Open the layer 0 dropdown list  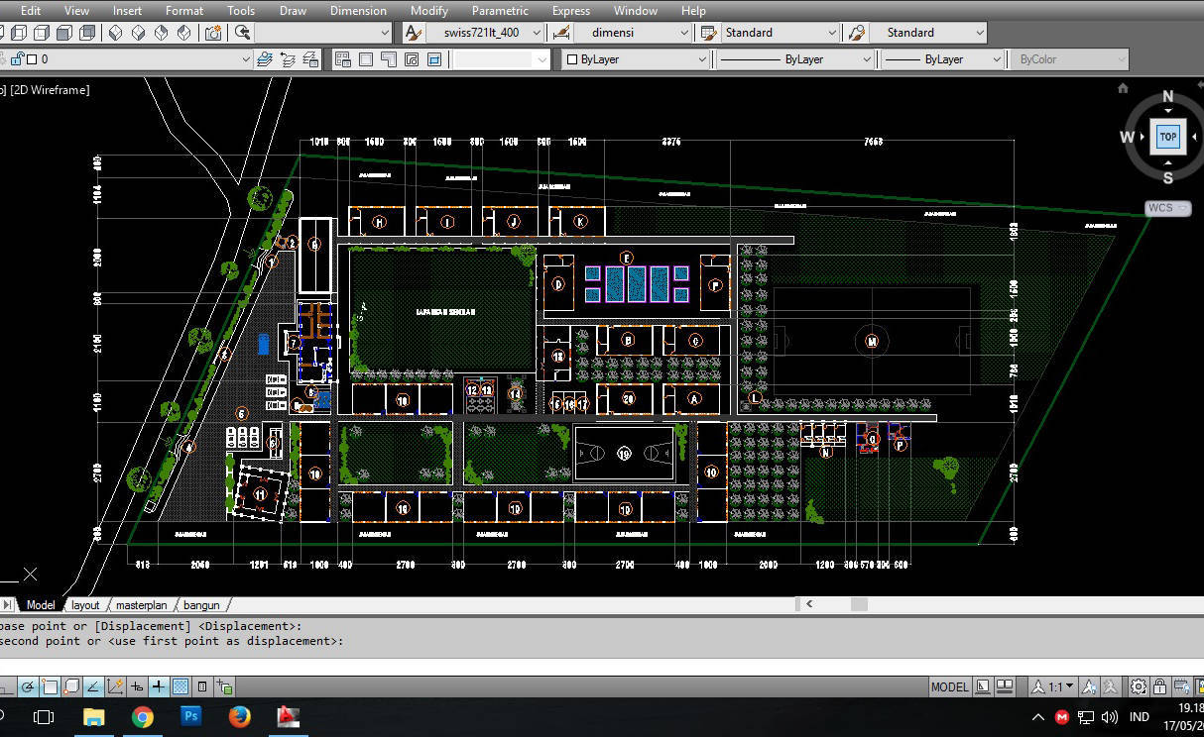click(x=244, y=58)
